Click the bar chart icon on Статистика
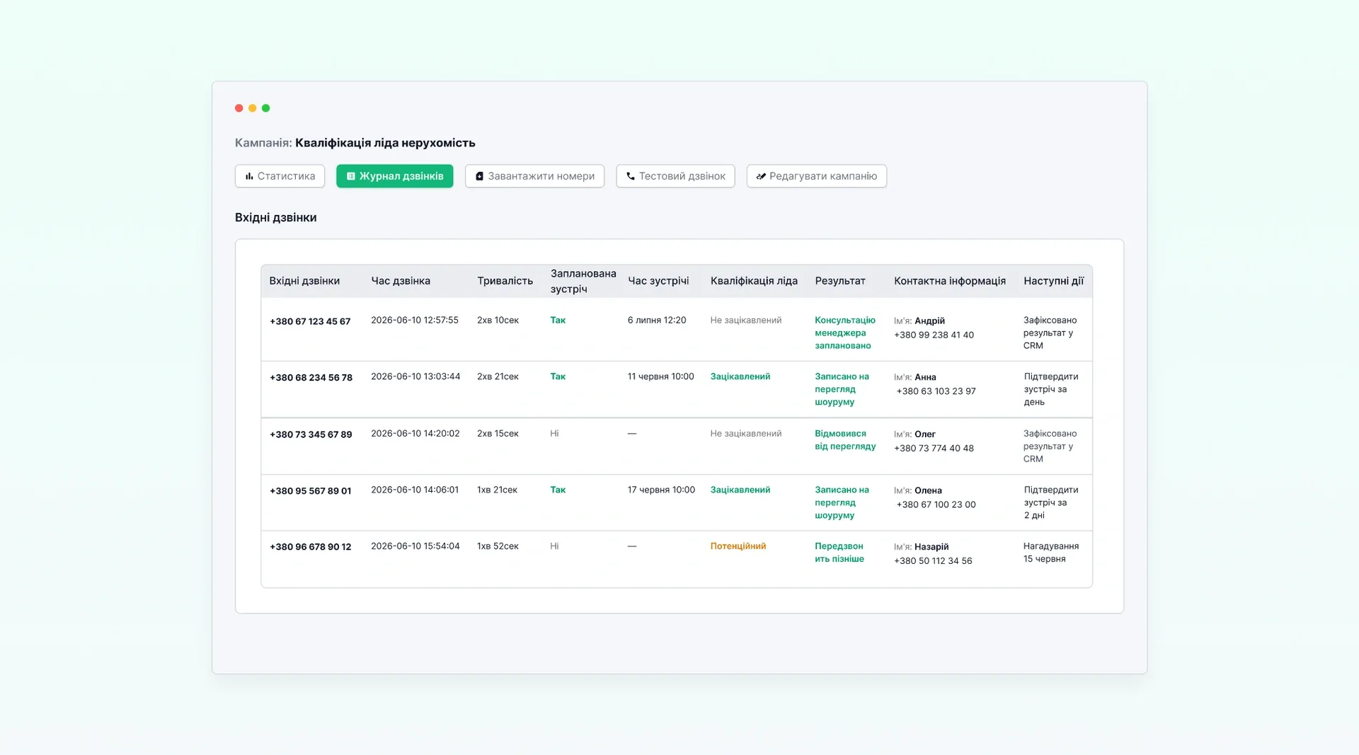The width and height of the screenshot is (1359, 755). pos(249,176)
